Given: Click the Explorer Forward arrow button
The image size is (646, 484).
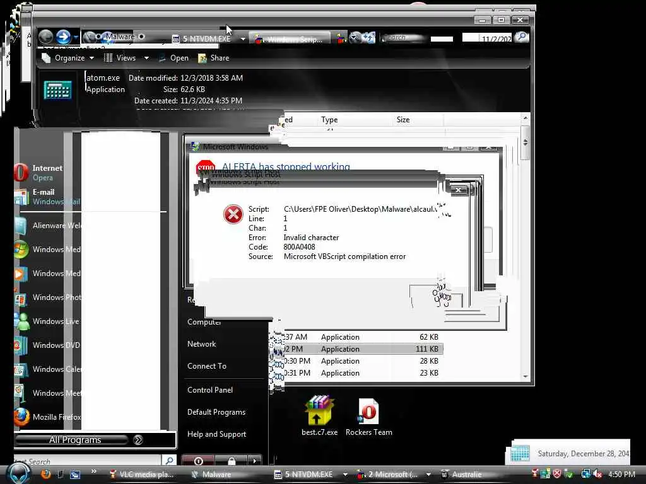Looking at the screenshot, I should click(x=63, y=37).
